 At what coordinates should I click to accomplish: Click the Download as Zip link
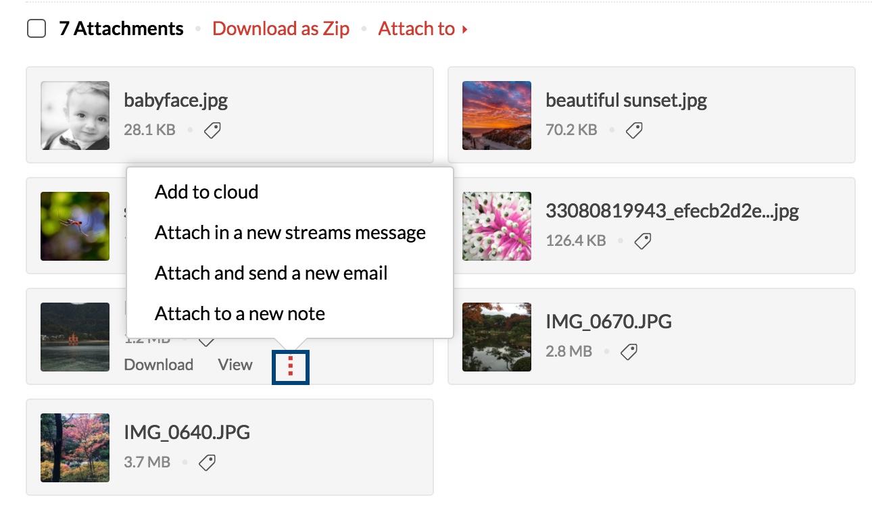coord(281,29)
